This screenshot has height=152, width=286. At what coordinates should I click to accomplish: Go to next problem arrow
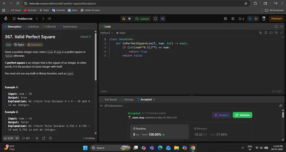43,18
